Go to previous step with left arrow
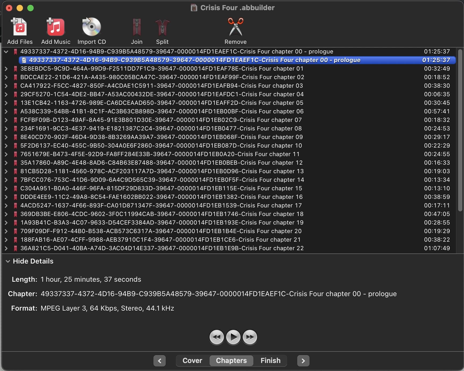Screen dimensions: 464x371 click(160, 361)
